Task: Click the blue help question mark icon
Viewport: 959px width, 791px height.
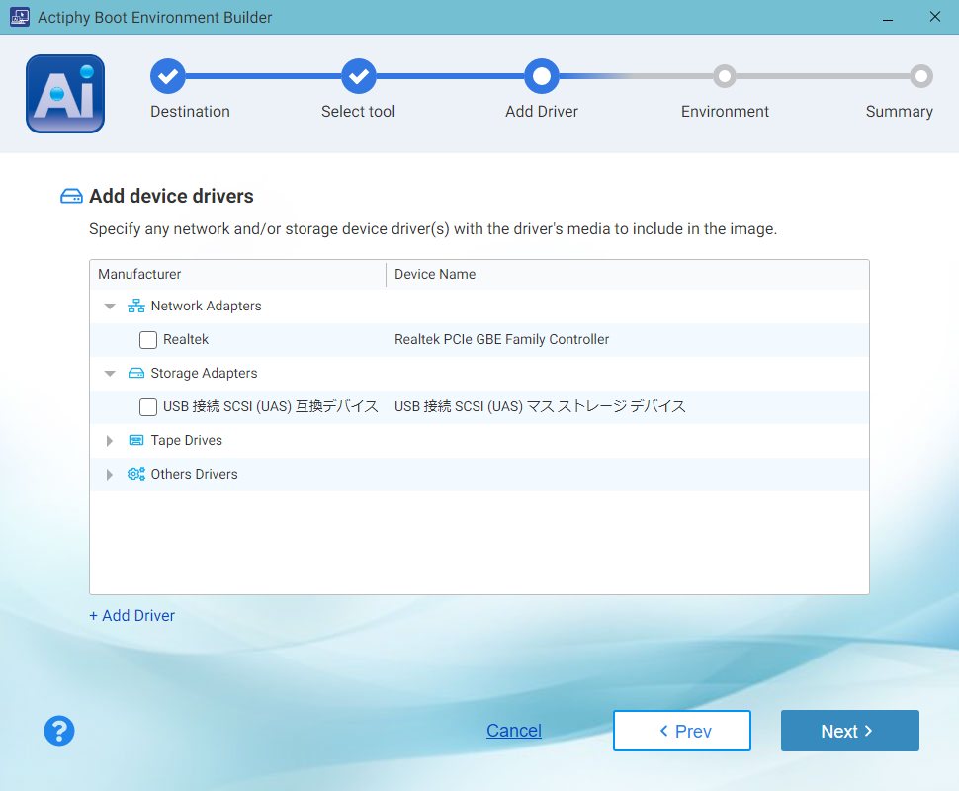Action: [59, 731]
